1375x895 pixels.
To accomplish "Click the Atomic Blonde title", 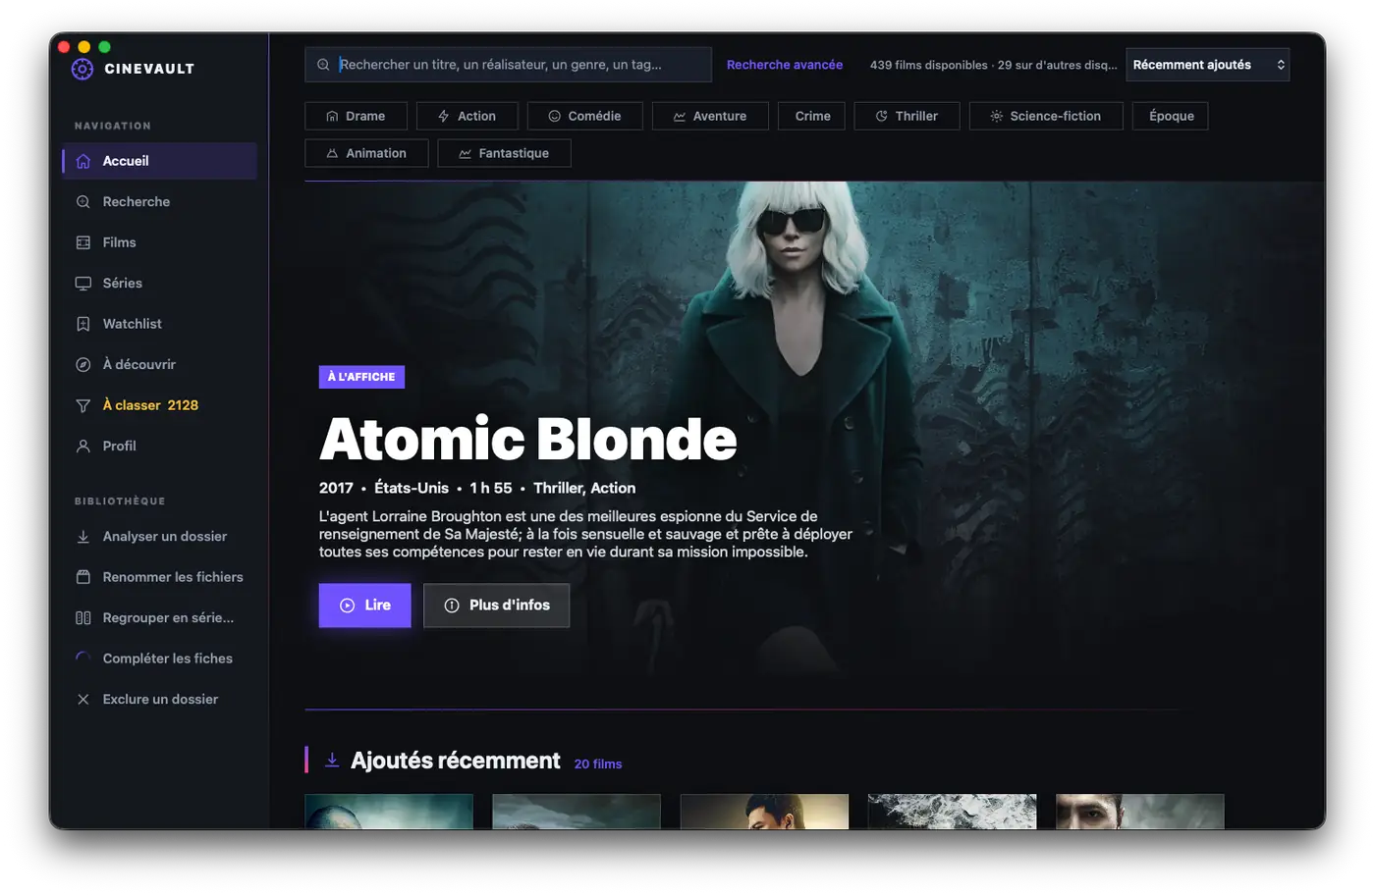I will pos(528,439).
